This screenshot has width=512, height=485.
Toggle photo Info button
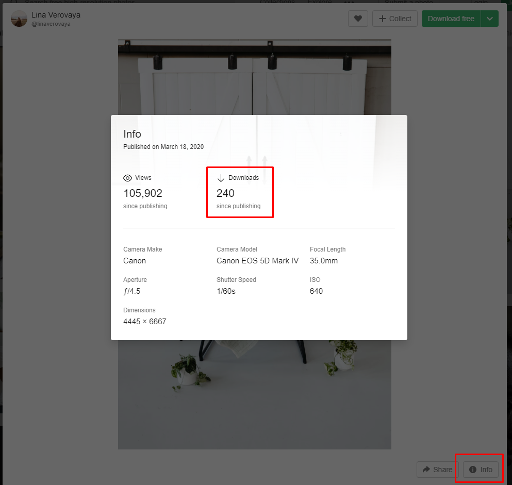click(x=481, y=470)
